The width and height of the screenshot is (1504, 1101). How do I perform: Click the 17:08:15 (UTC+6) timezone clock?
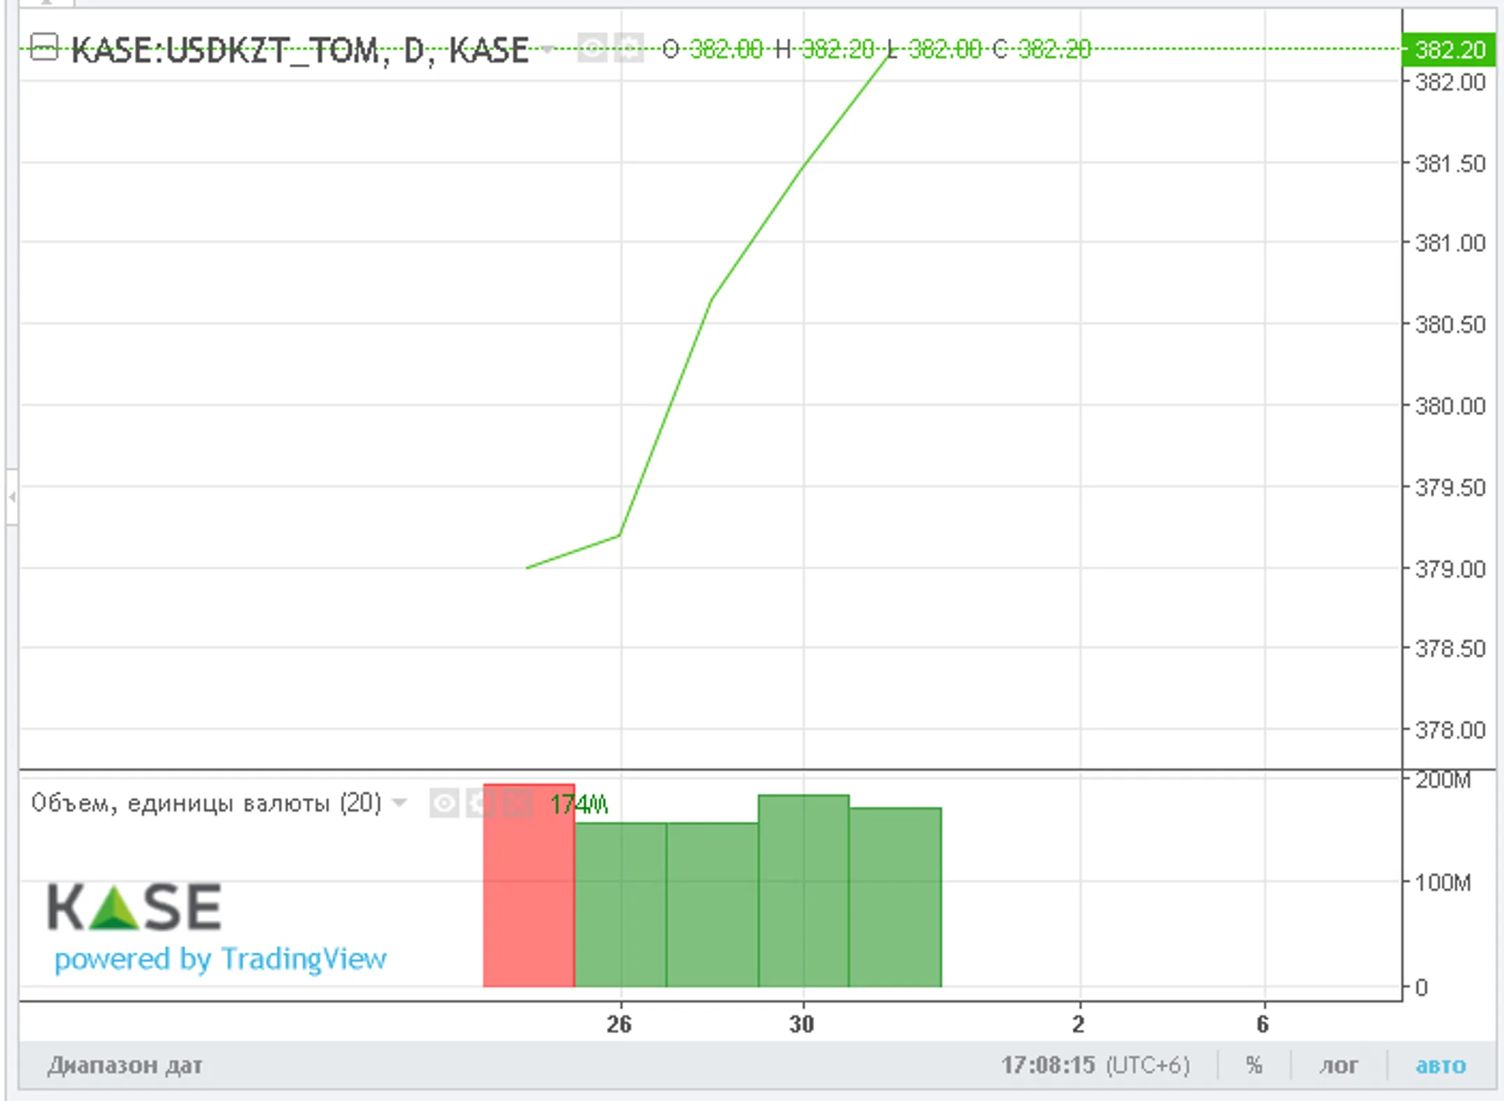(x=1095, y=1065)
